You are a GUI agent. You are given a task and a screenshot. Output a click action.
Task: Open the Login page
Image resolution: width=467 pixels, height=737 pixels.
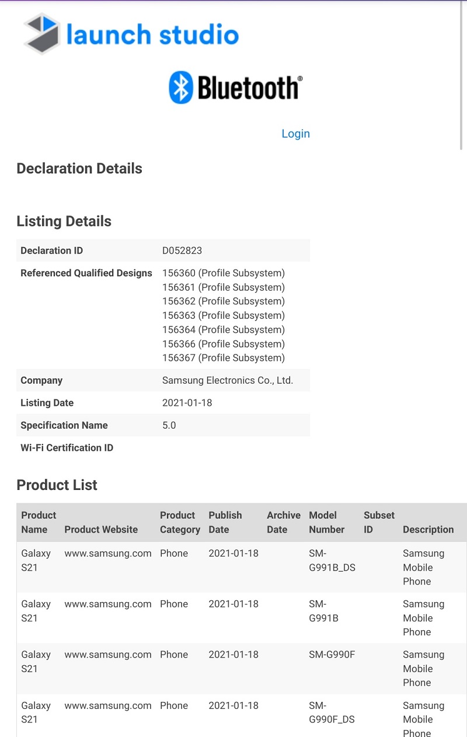(295, 134)
